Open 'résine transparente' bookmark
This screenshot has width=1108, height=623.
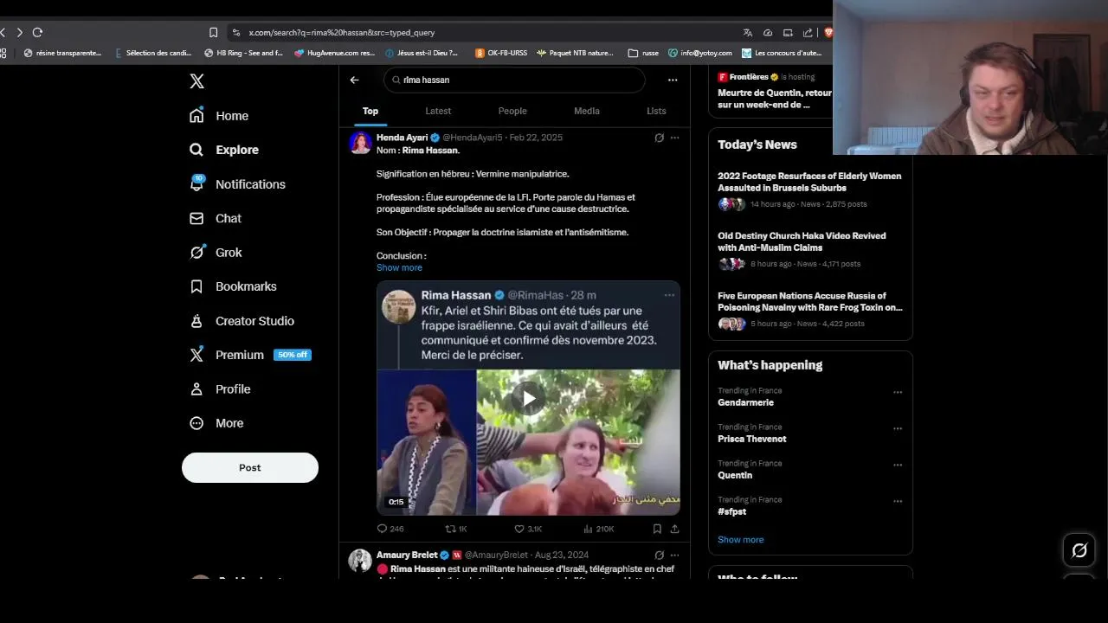pos(62,53)
